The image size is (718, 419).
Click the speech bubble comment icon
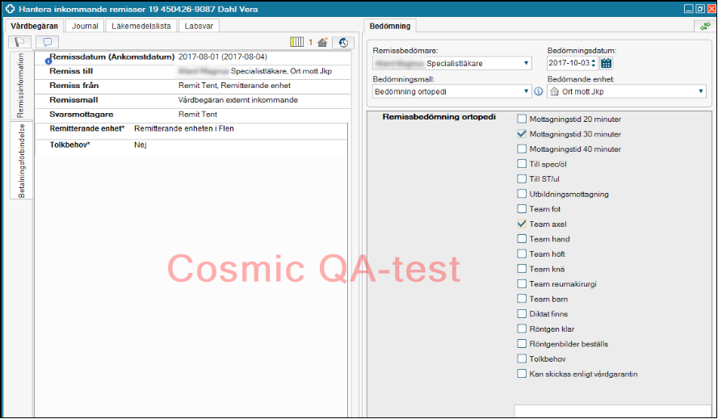[48, 42]
